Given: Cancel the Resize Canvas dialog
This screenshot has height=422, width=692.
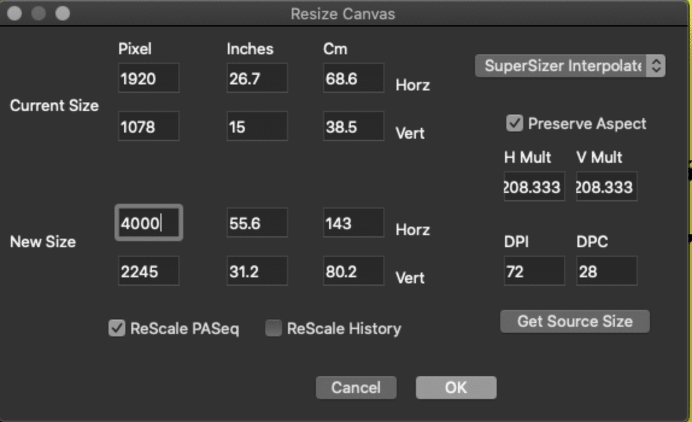Looking at the screenshot, I should click(356, 388).
